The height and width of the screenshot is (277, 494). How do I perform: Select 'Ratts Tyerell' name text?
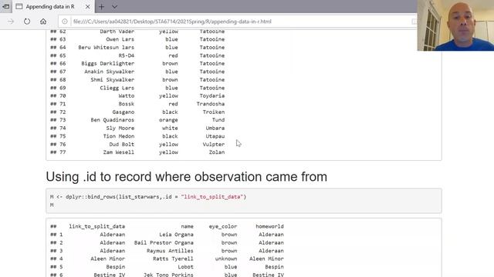click(x=173, y=259)
